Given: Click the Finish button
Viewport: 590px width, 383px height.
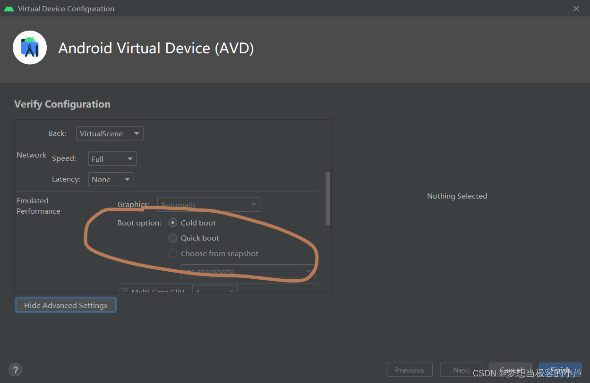Looking at the screenshot, I should [x=560, y=370].
